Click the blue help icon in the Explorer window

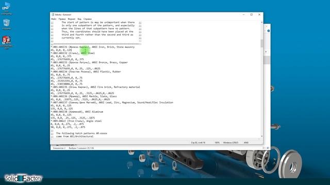pyautogui.click(x=269, y=31)
